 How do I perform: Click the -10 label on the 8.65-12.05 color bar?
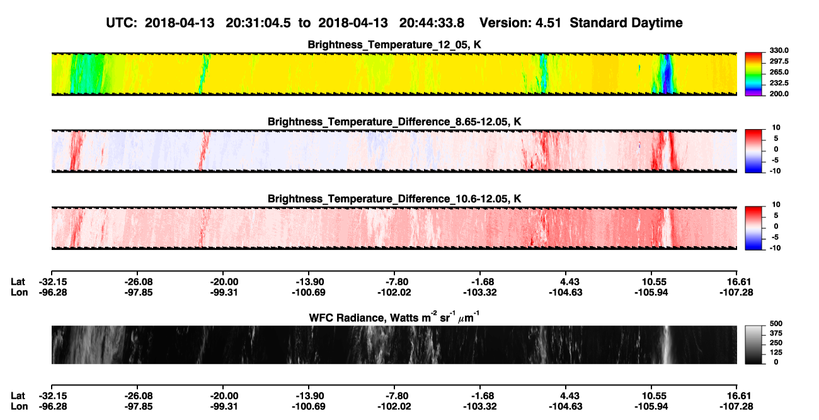(x=776, y=171)
